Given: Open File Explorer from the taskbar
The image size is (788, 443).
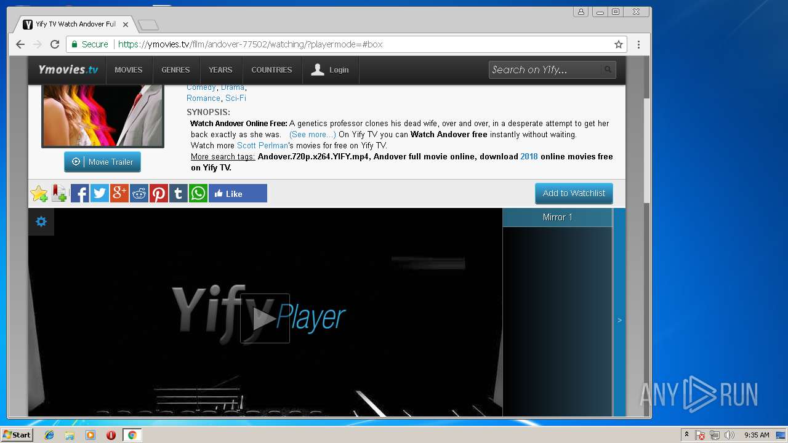Looking at the screenshot, I should coord(70,435).
